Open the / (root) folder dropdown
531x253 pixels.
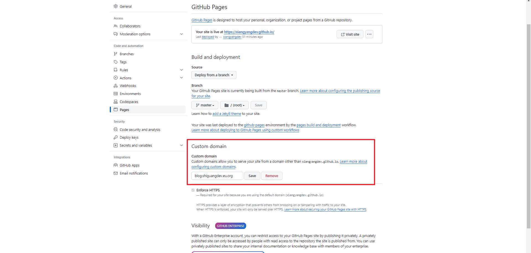(234, 105)
